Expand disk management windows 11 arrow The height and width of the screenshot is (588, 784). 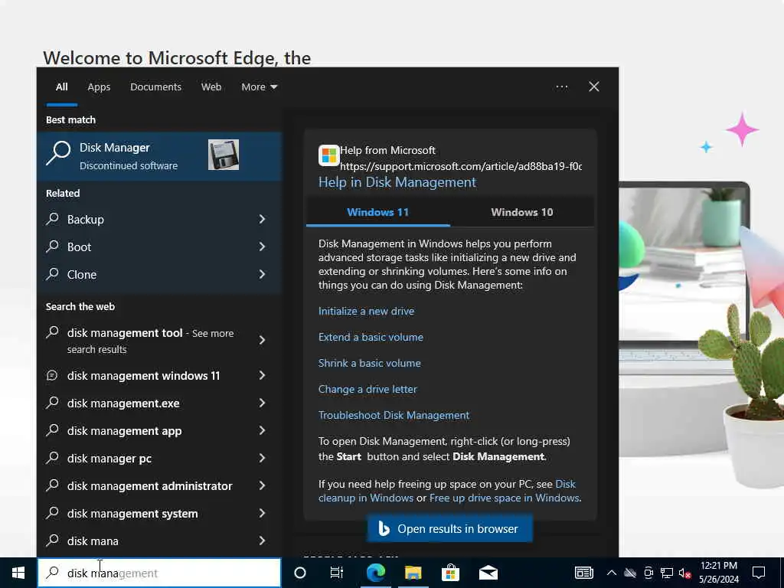tap(262, 375)
